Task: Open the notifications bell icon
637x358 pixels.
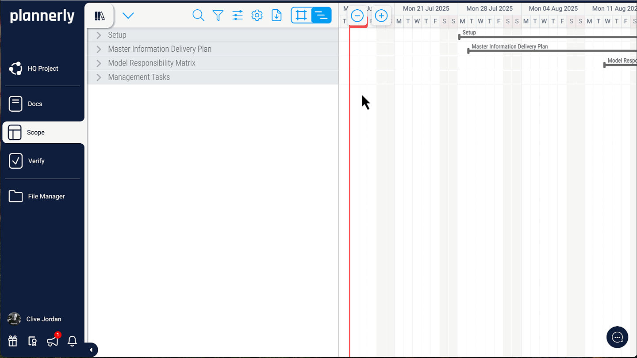Action: tap(72, 341)
